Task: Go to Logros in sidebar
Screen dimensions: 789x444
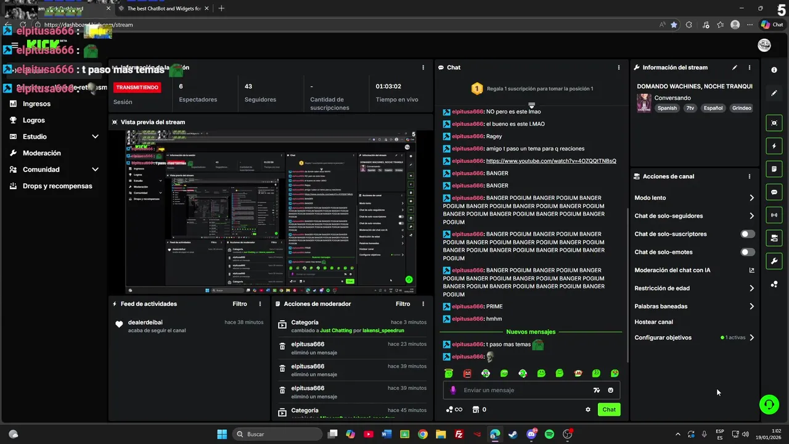Action: point(34,120)
